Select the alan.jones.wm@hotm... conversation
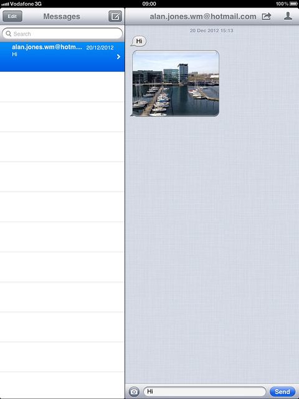299x399 pixels. [62, 57]
